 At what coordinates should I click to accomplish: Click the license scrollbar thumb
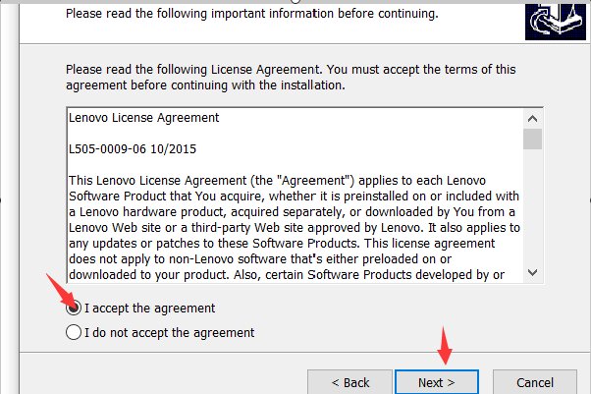[x=533, y=139]
